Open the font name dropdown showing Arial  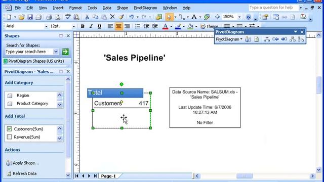pyautogui.click(x=46, y=26)
